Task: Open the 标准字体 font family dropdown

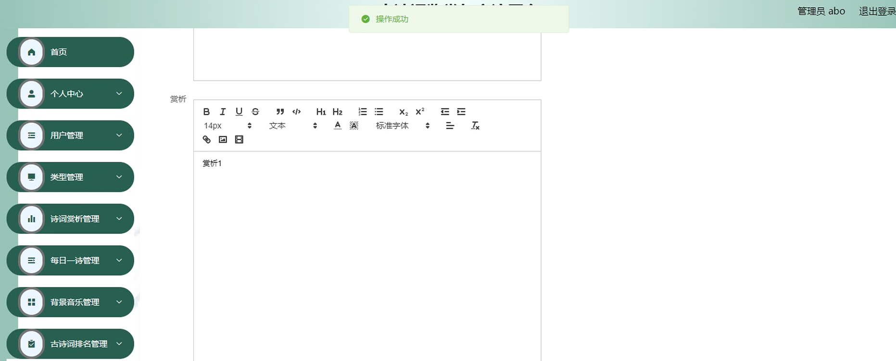Action: [403, 126]
